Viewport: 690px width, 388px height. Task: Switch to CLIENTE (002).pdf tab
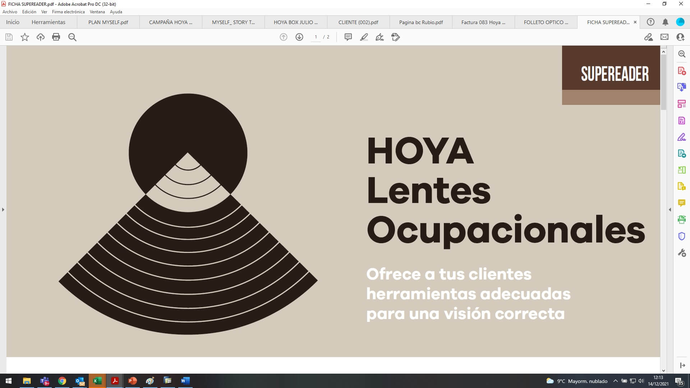358,22
